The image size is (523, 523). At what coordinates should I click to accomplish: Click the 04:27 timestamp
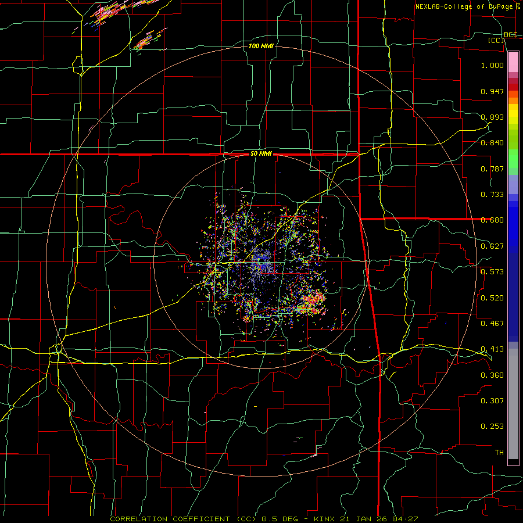[x=405, y=519]
